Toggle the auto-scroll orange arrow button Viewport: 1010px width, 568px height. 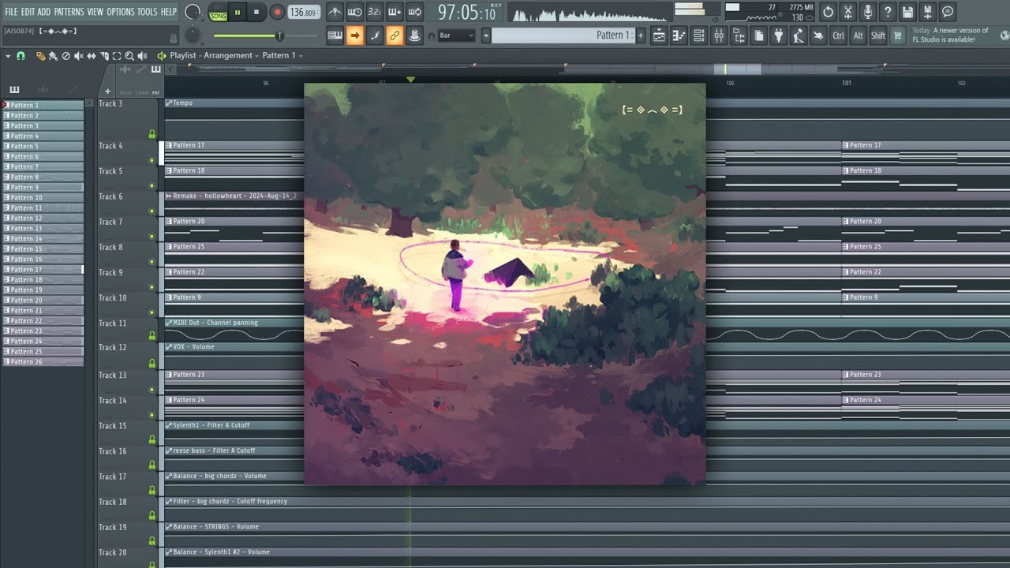pyautogui.click(x=354, y=35)
